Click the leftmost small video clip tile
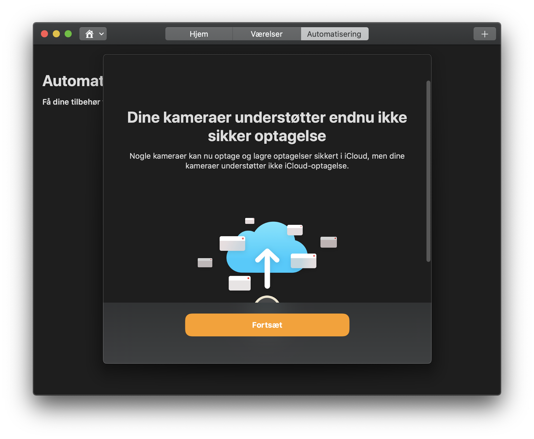This screenshot has width=534, height=439. pos(205,262)
